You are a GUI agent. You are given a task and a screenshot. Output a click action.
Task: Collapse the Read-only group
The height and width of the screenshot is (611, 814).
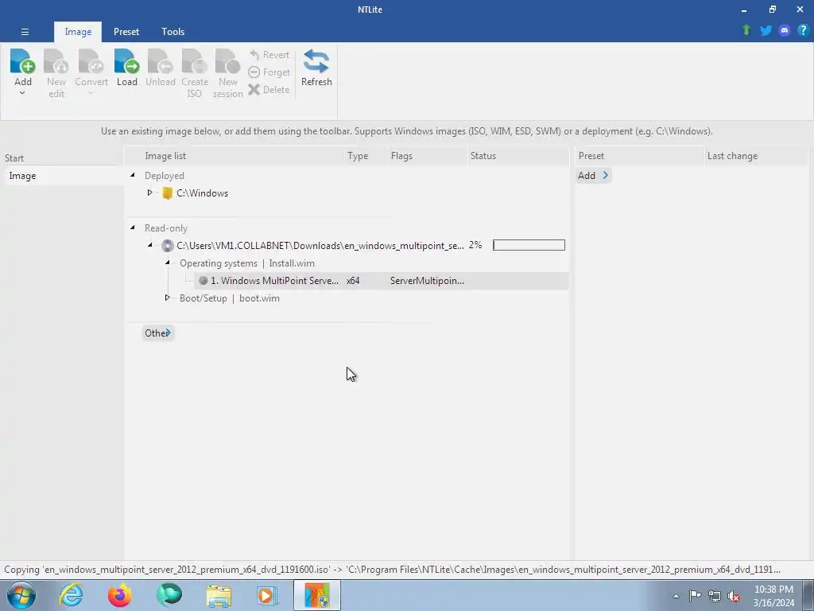coord(133,228)
